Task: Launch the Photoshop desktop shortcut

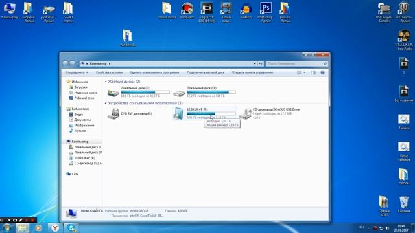Action: pyautogui.click(x=266, y=12)
